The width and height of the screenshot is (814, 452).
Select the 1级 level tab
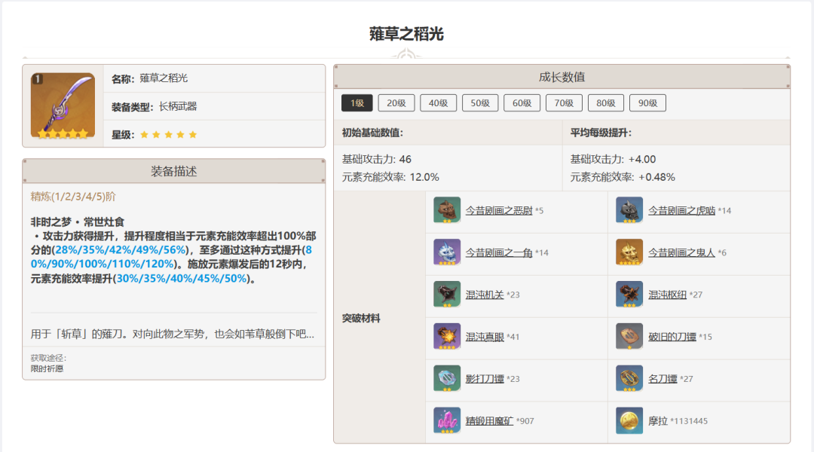click(357, 103)
